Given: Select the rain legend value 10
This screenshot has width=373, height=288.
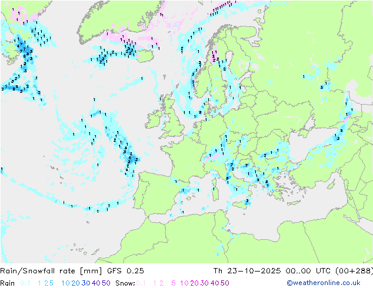Looking at the screenshot, I should pos(65,283).
